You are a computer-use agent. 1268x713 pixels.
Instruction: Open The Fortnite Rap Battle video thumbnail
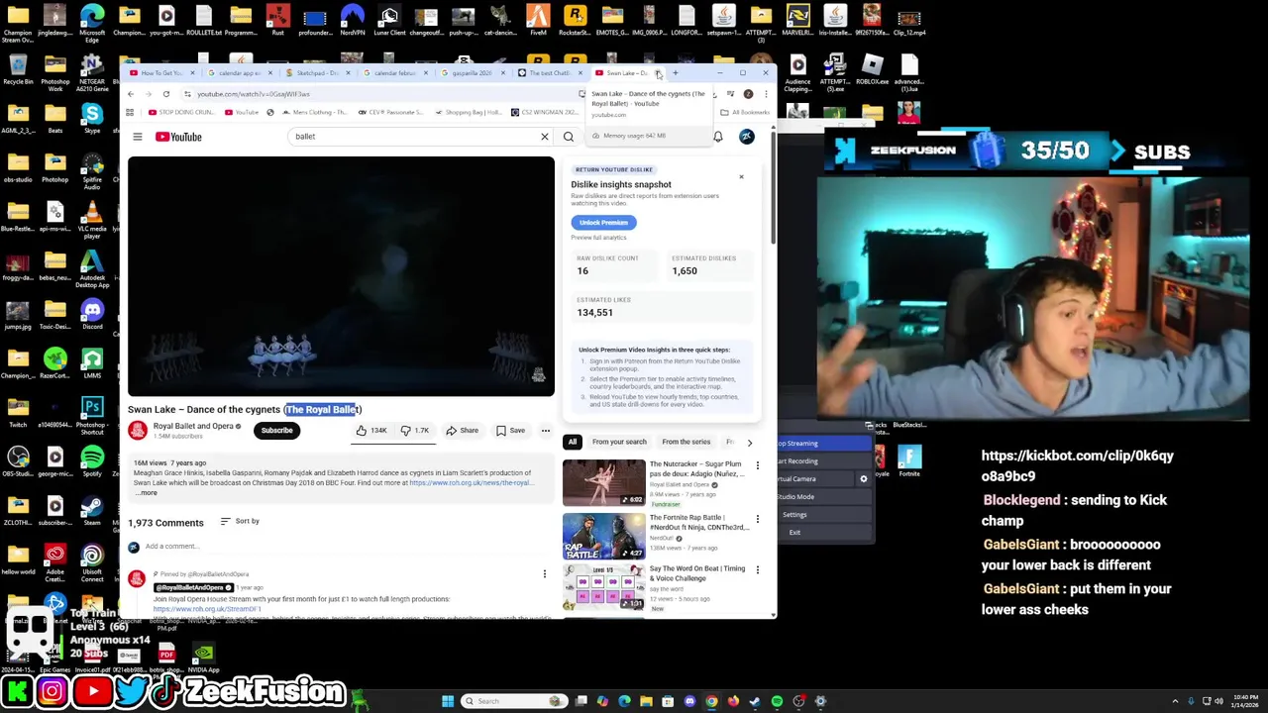[603, 536]
